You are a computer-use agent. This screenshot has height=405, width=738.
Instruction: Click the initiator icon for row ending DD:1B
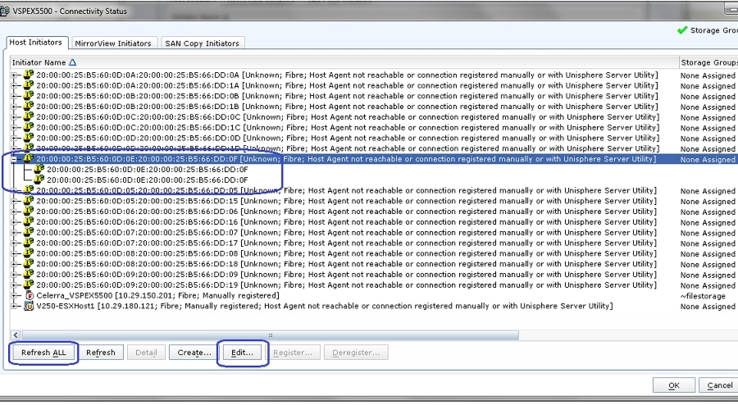29,107
